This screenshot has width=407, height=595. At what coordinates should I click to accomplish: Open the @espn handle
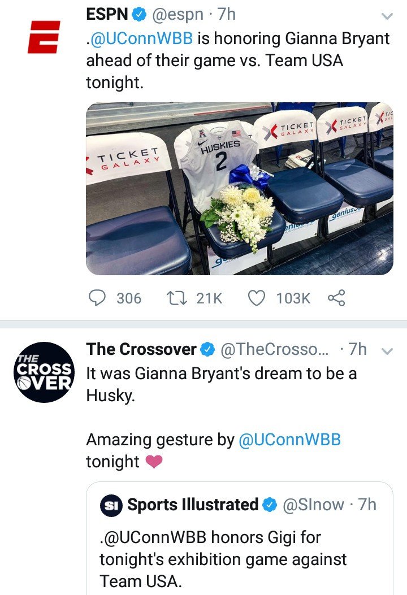(177, 15)
